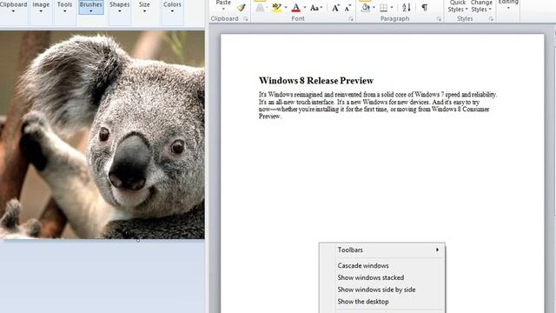Click the koala image on Paint canvas
Viewport: 556px width, 313px height.
(103, 135)
